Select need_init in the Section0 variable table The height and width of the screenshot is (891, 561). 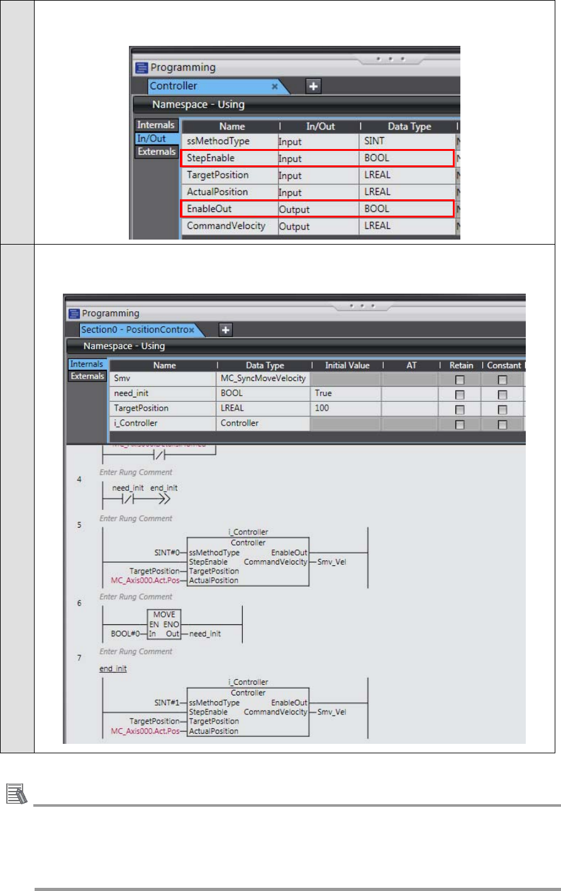click(x=130, y=394)
